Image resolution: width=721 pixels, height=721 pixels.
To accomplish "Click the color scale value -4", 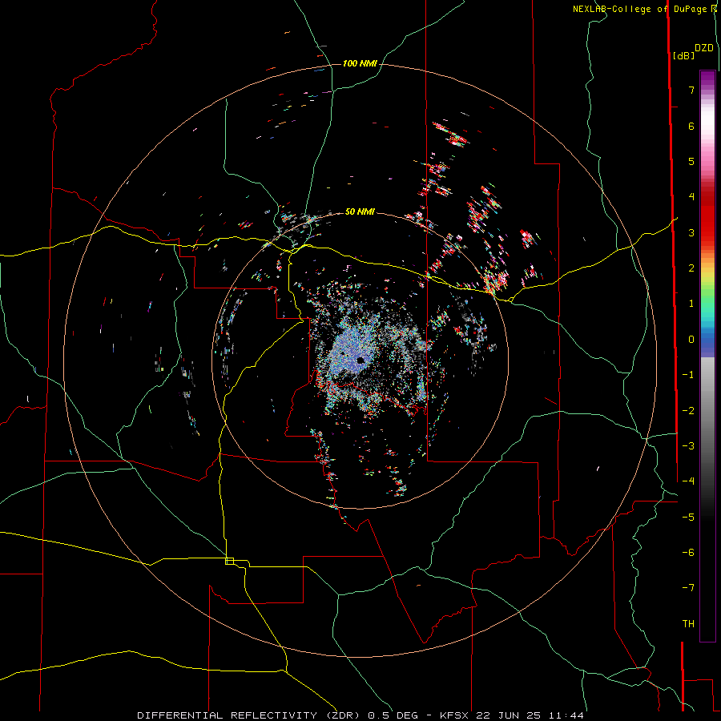I will (688, 481).
